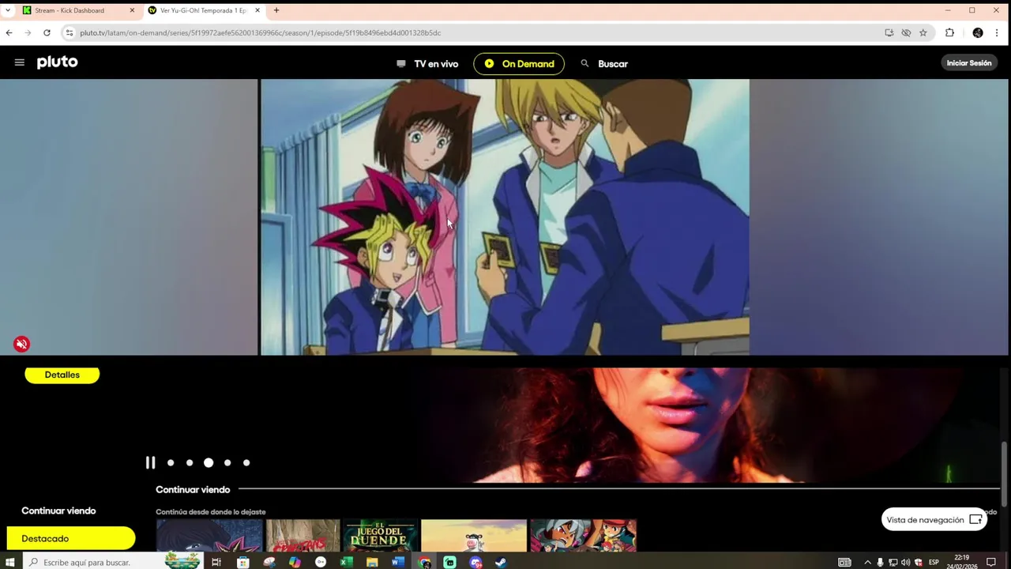This screenshot has width=1011, height=569.
Task: Open Steam from taskbar
Action: coord(501,562)
